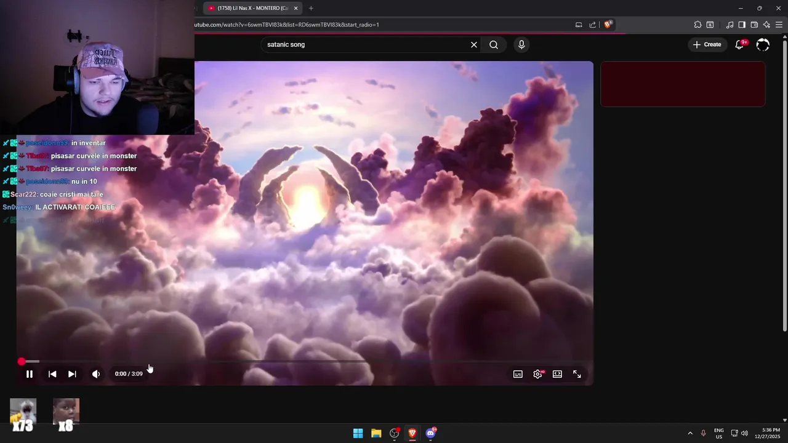Open Brave Shields lion icon

[x=608, y=25]
